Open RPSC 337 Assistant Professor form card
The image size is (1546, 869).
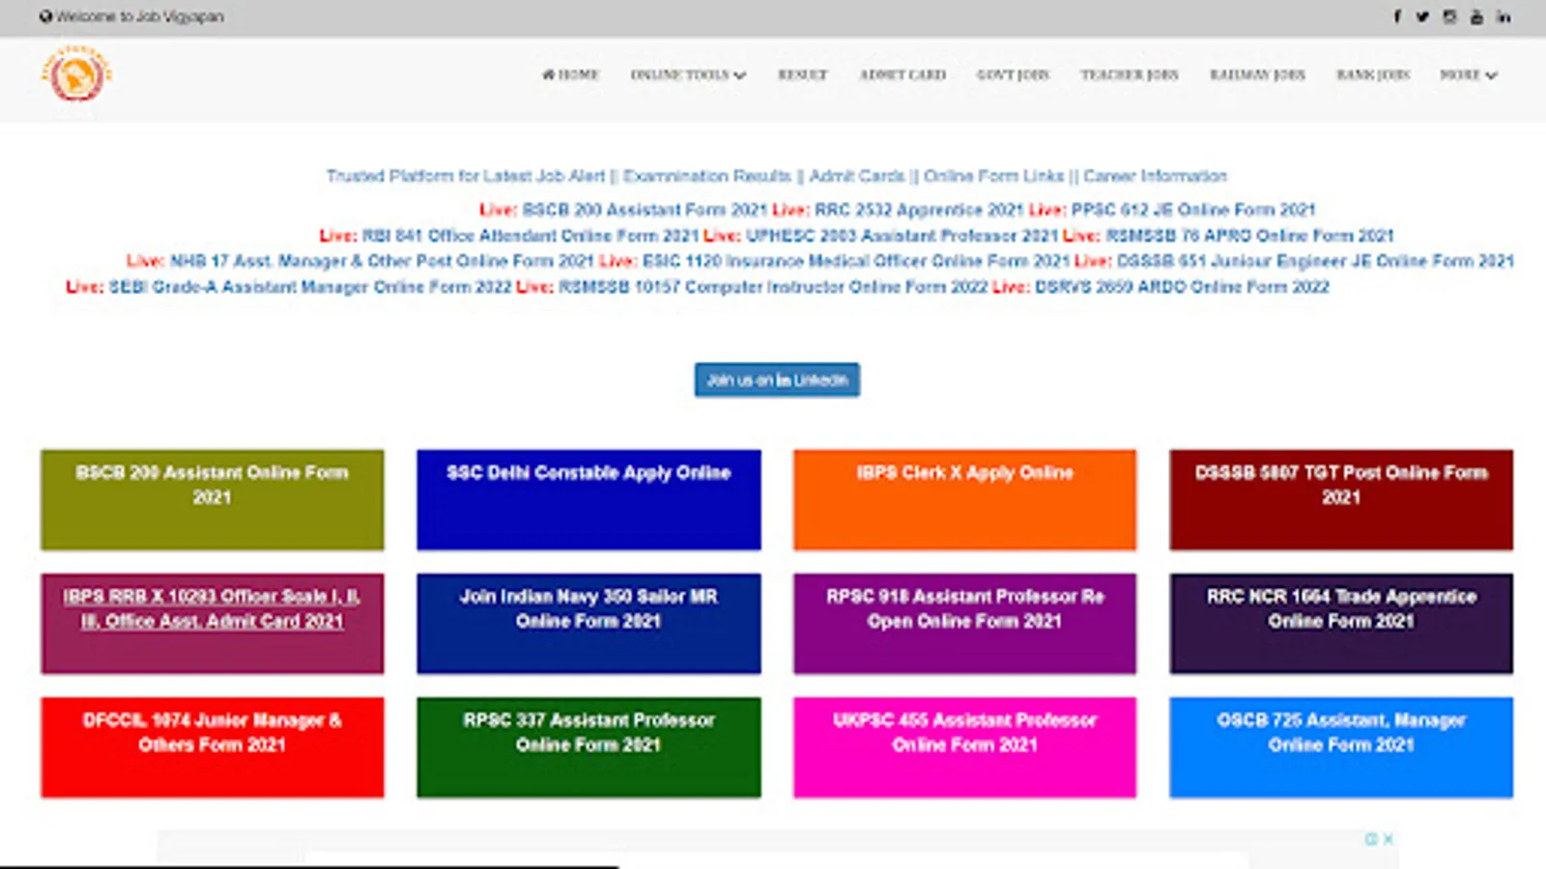588,747
